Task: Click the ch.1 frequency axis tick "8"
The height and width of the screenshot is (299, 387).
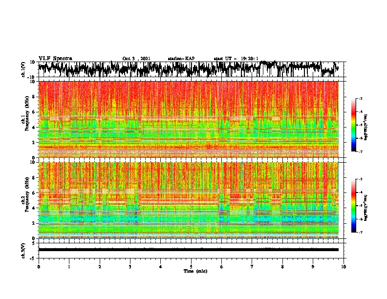Action: [x=34, y=97]
